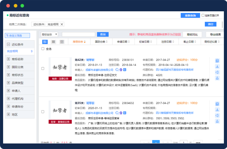Collapse the 近似条件 filter section
Image resolution: width=227 pixels, height=149 pixels.
pyautogui.click(x=9, y=44)
